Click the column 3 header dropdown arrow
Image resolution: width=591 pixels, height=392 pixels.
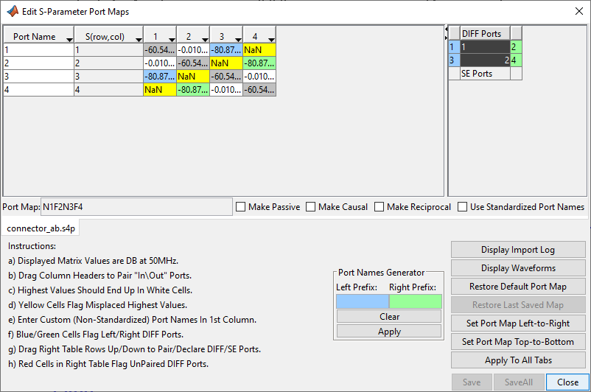238,39
